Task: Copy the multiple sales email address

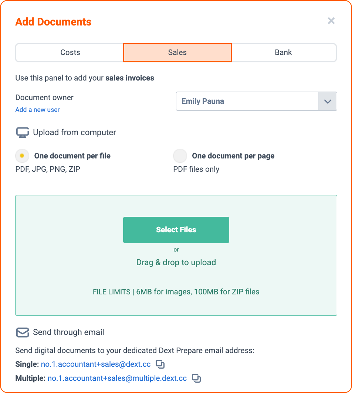Action: 196,378
